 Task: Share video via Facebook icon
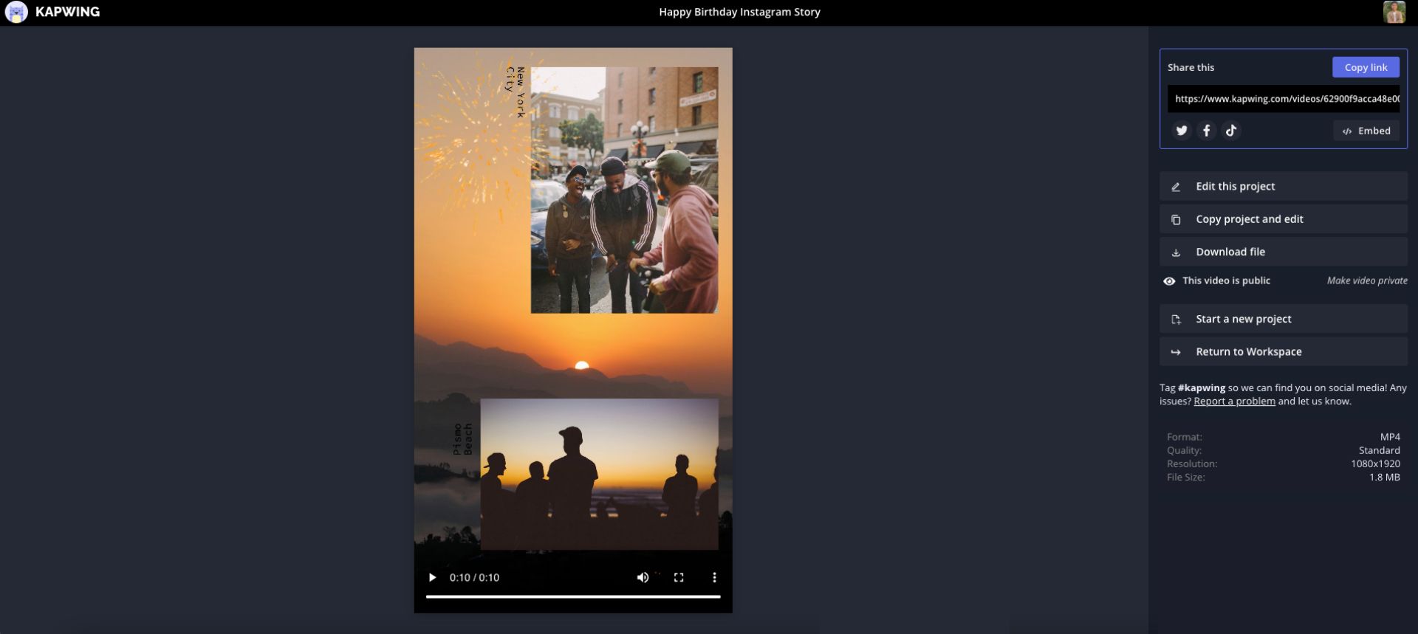click(1206, 131)
